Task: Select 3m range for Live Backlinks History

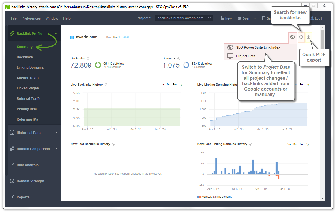Action: 168,85
